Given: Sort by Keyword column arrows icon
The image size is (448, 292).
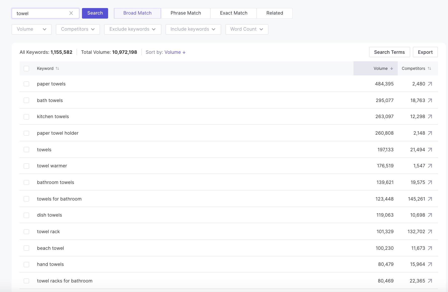Looking at the screenshot, I should click(x=57, y=68).
